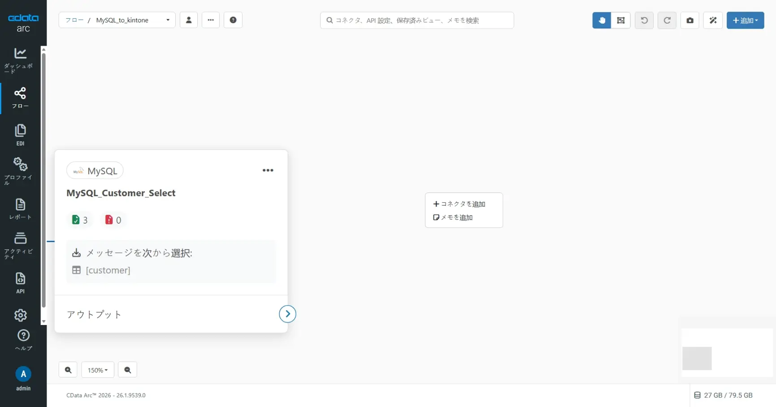The height and width of the screenshot is (407, 776).
Task: Click the user/person icon button in the toolbar
Action: 189,20
